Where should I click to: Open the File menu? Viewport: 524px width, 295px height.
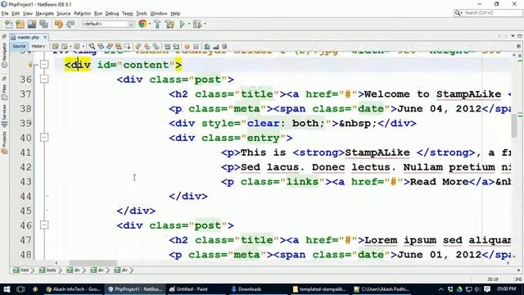pos(5,13)
